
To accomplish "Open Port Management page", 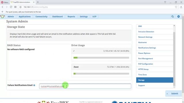I will [155, 58].
